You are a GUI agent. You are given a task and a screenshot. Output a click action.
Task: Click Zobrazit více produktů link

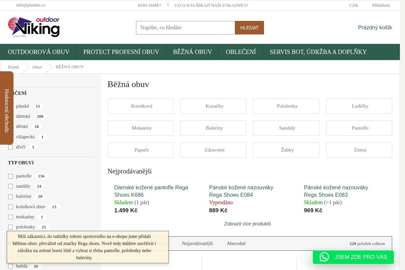tap(247, 224)
